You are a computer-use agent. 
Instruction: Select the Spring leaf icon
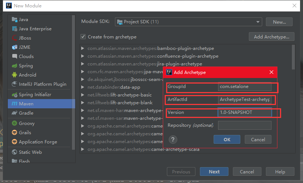(x=14, y=66)
